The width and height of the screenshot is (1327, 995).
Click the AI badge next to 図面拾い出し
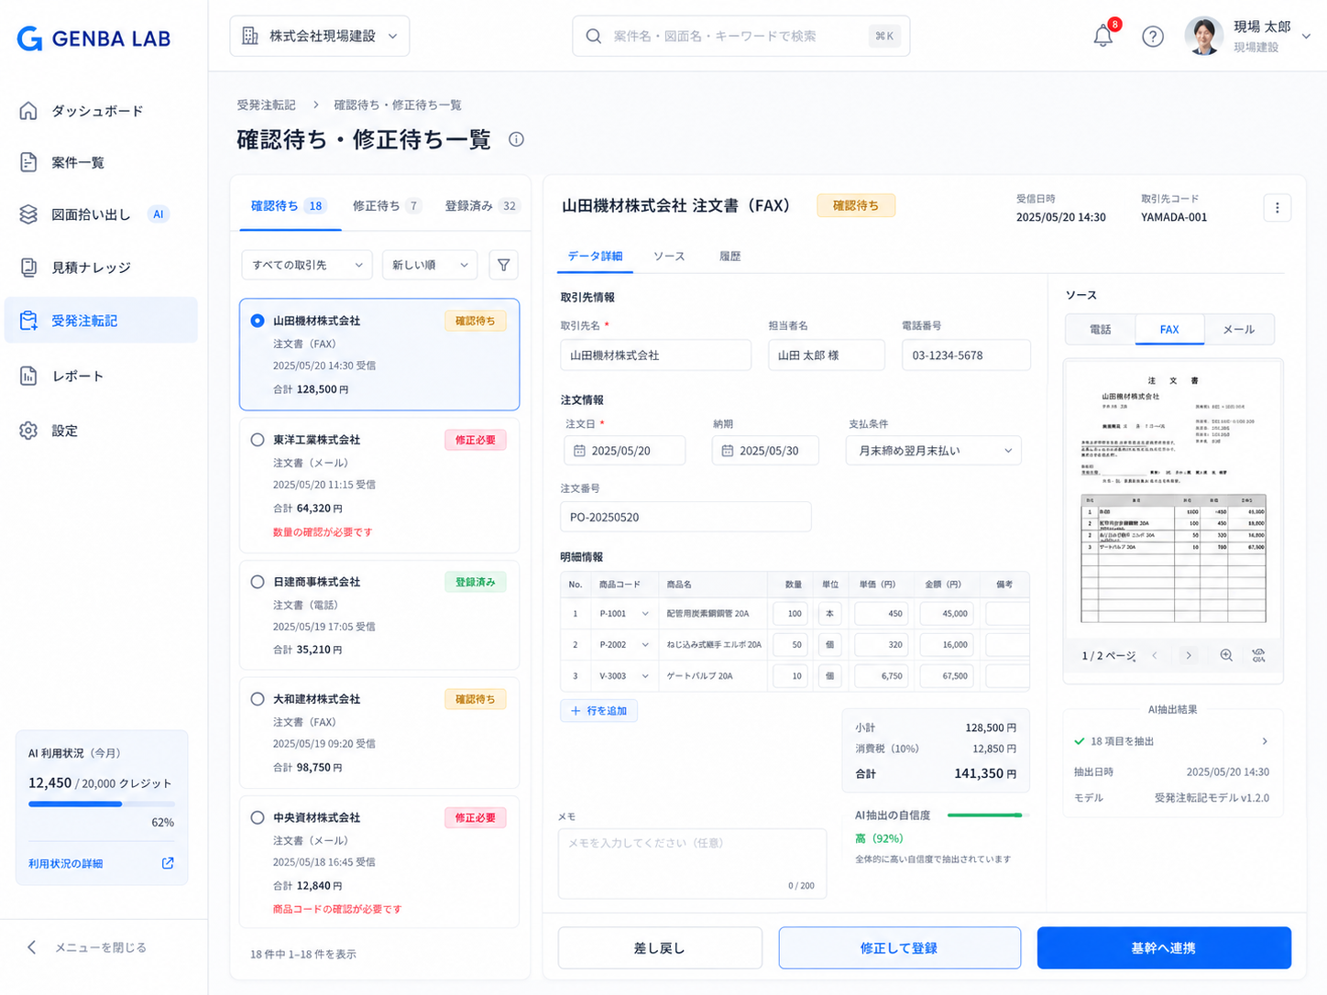159,214
